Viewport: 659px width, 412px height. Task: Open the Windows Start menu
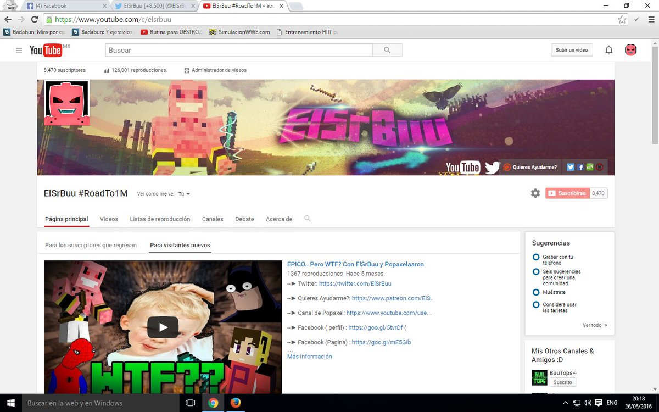(x=10, y=403)
